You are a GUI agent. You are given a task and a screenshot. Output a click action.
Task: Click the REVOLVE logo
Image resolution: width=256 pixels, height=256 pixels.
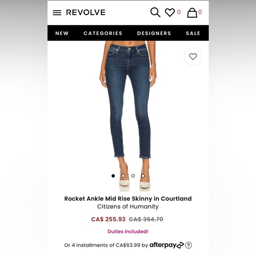(x=86, y=12)
